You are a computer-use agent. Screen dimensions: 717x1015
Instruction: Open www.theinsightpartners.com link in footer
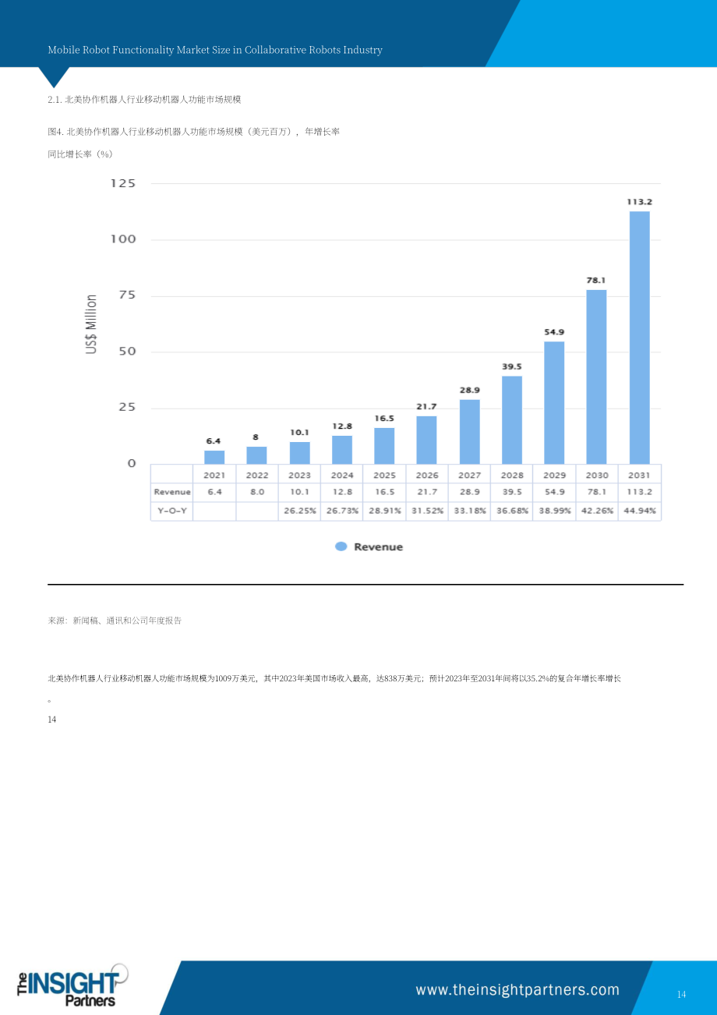[x=517, y=990]
